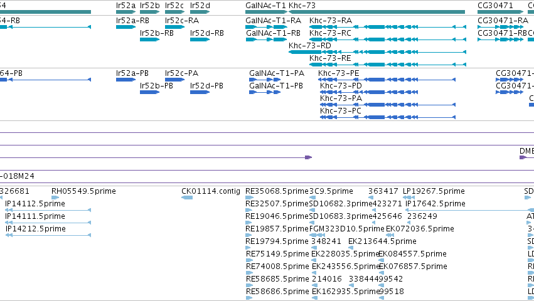This screenshot has height=301, width=534.
Task: Click EST RE58685.5prime
Action: 277,279
